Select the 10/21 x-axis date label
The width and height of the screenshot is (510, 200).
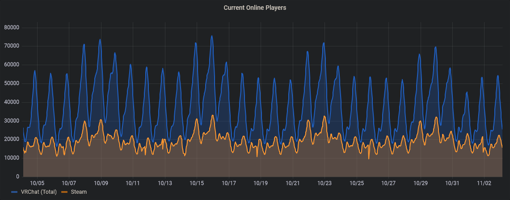pos(292,183)
